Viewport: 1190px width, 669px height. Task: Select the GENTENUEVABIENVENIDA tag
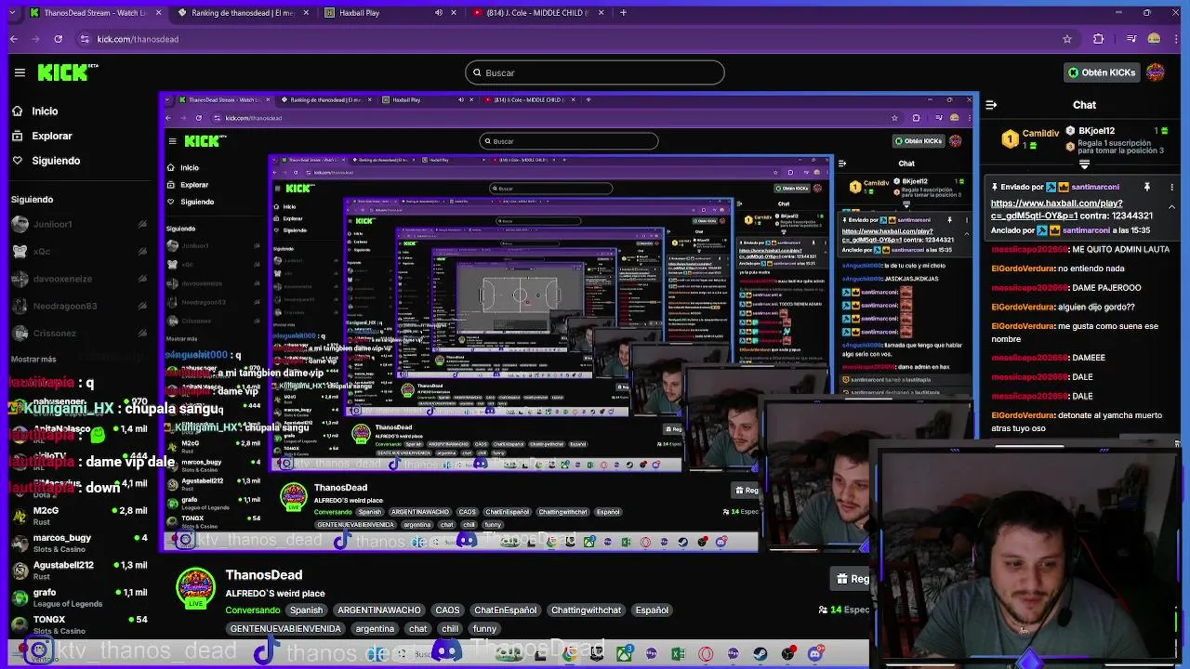pos(285,629)
